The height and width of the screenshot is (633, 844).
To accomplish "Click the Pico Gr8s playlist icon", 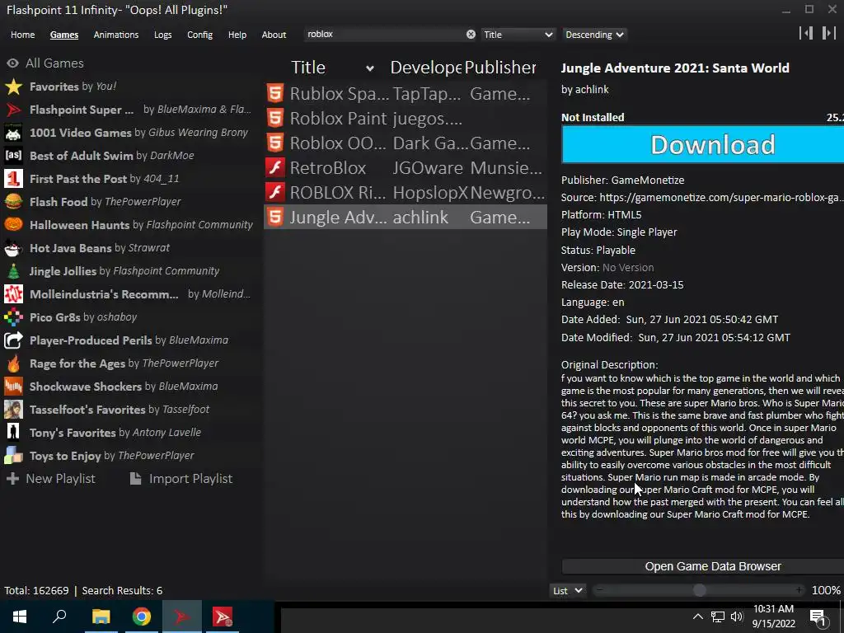I will pyautogui.click(x=13, y=317).
